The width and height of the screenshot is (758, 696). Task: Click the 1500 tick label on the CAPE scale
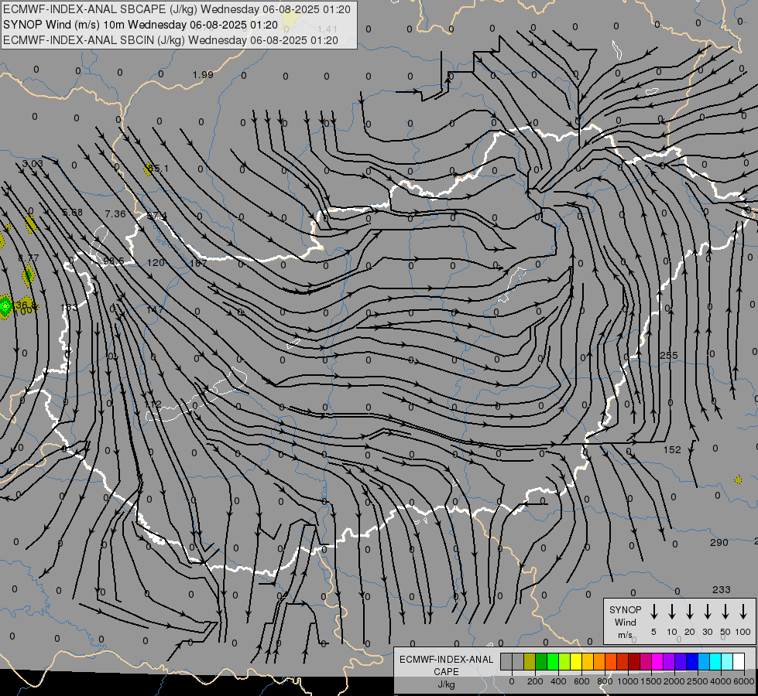(650, 681)
